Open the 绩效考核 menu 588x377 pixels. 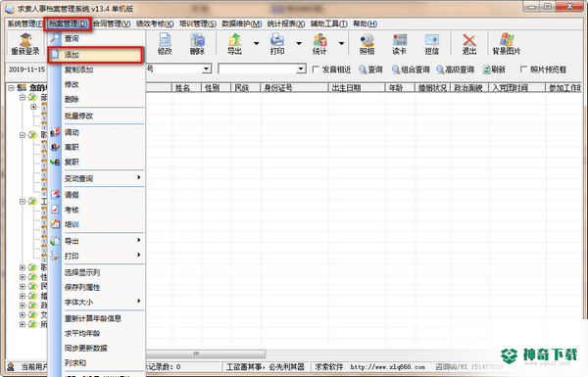[155, 24]
